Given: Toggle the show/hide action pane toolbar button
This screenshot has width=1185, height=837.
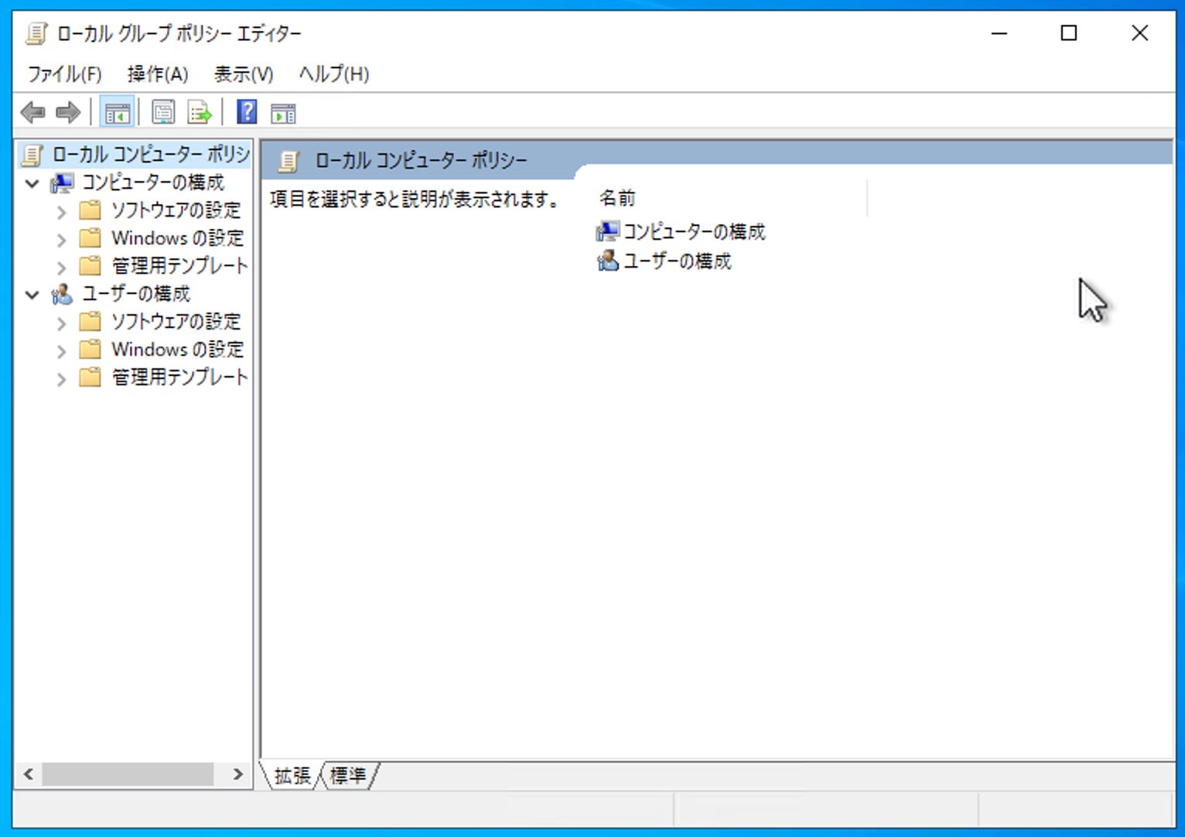Looking at the screenshot, I should coord(283,112).
